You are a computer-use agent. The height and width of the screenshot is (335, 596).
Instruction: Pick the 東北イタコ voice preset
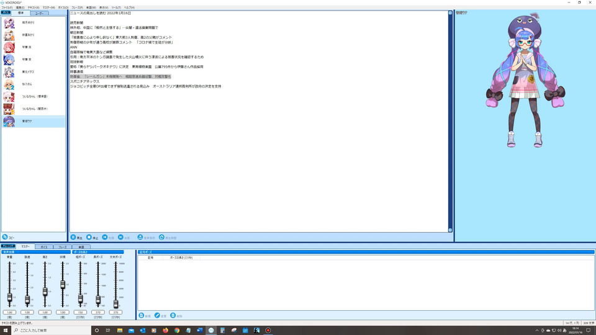tap(34, 72)
